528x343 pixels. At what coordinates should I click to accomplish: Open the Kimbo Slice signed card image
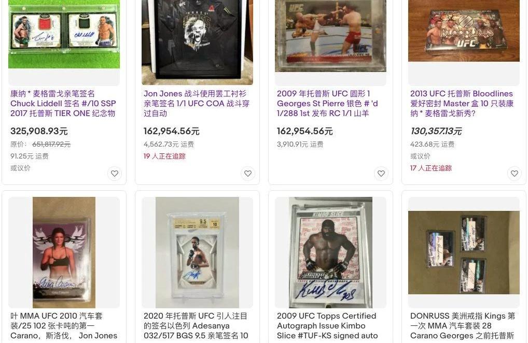pos(331,252)
